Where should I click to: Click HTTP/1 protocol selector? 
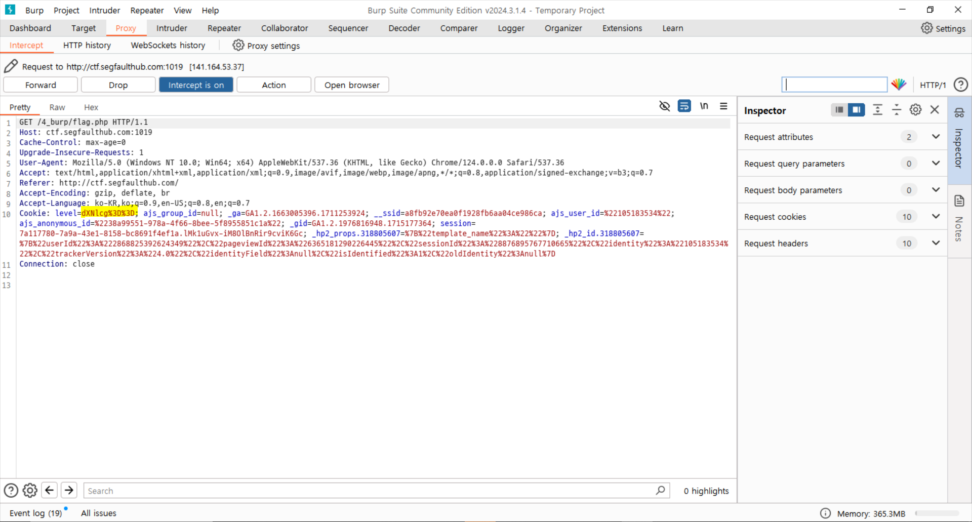pos(933,85)
